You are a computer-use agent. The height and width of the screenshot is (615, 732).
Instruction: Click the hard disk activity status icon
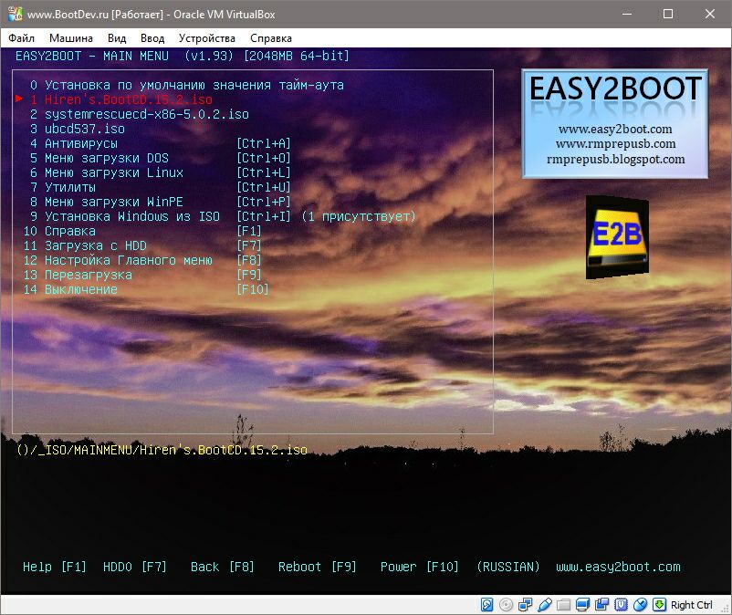(x=486, y=605)
